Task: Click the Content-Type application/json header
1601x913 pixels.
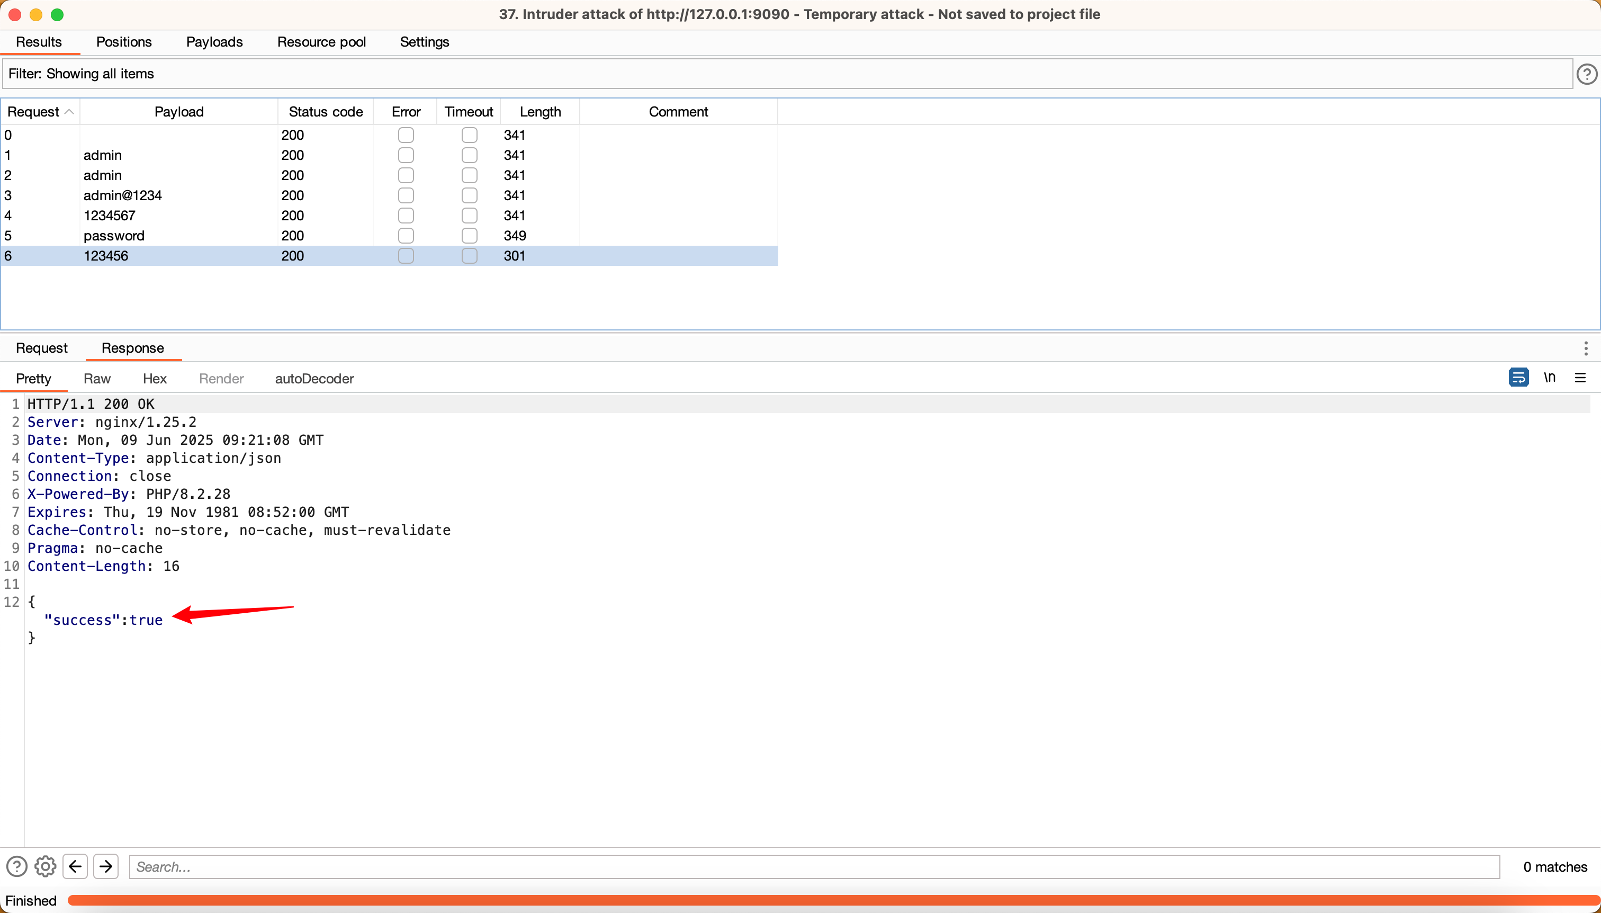Action: pyautogui.click(x=154, y=459)
